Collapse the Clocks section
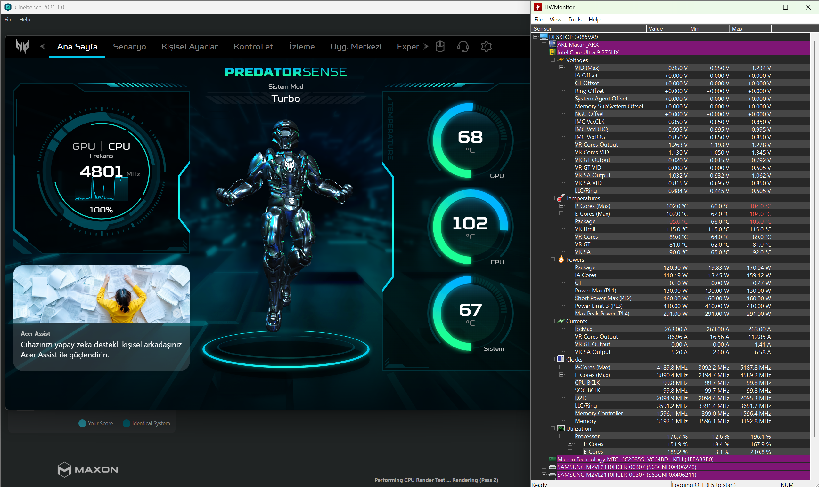The width and height of the screenshot is (819, 487). 553,359
